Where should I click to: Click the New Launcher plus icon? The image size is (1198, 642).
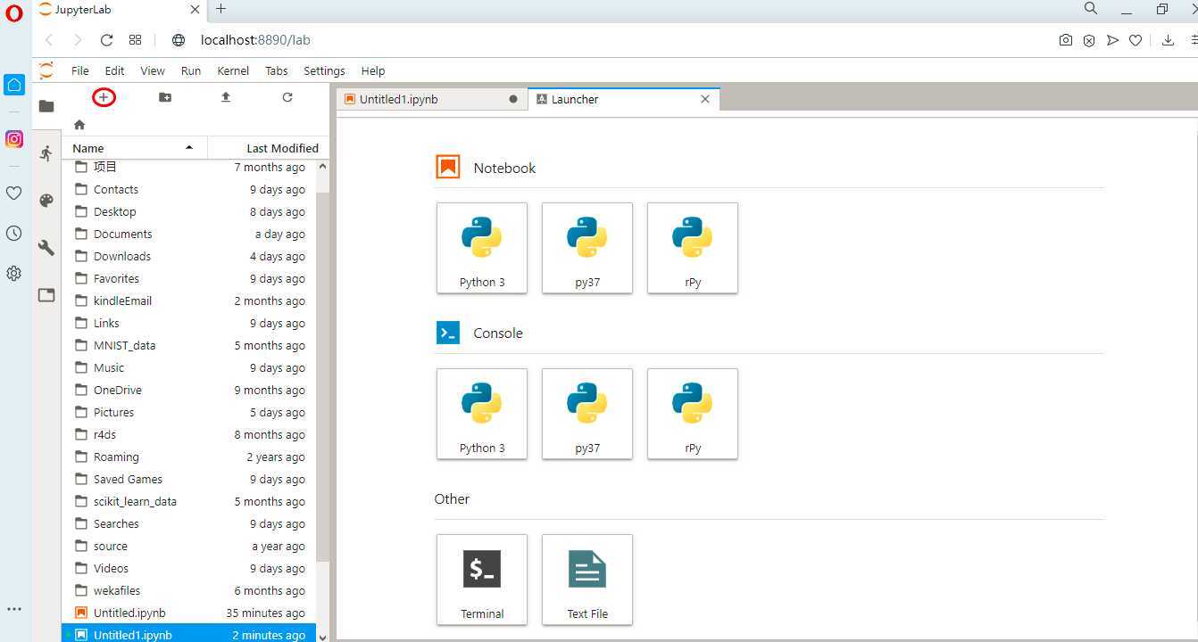click(104, 97)
